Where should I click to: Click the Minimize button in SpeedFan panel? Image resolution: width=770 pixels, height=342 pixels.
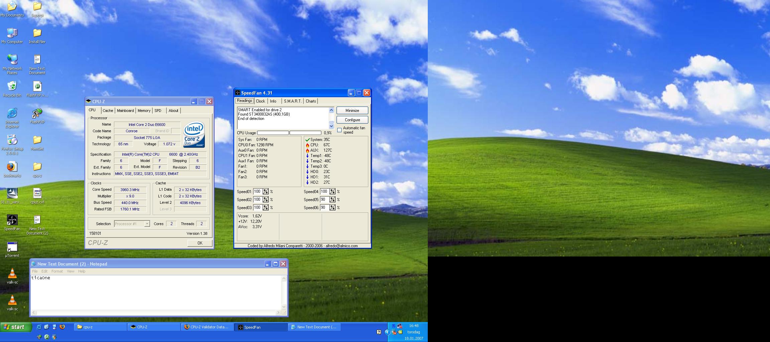pyautogui.click(x=352, y=111)
